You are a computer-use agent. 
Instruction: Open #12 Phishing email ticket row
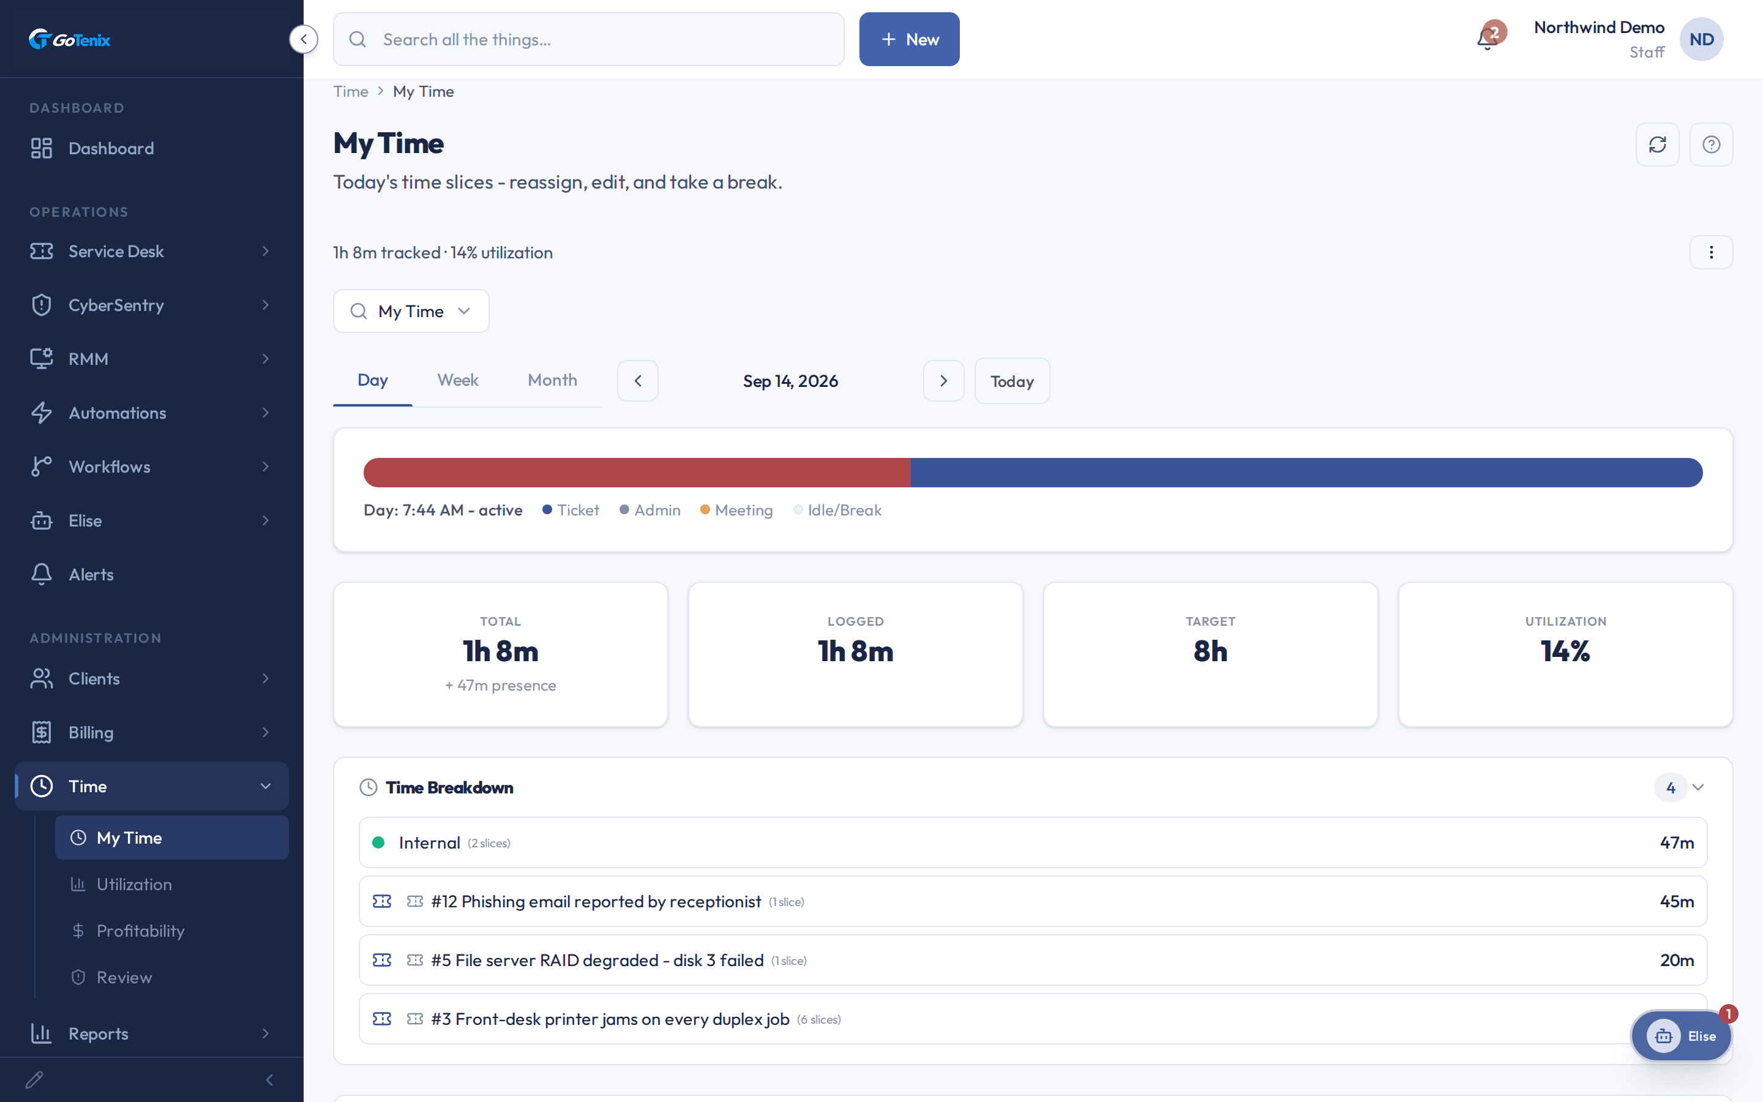[x=1033, y=902]
